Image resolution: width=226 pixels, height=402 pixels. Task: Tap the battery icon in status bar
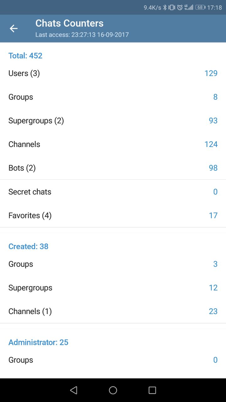[x=200, y=7]
